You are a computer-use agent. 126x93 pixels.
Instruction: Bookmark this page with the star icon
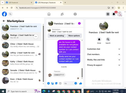tap(113, 8)
